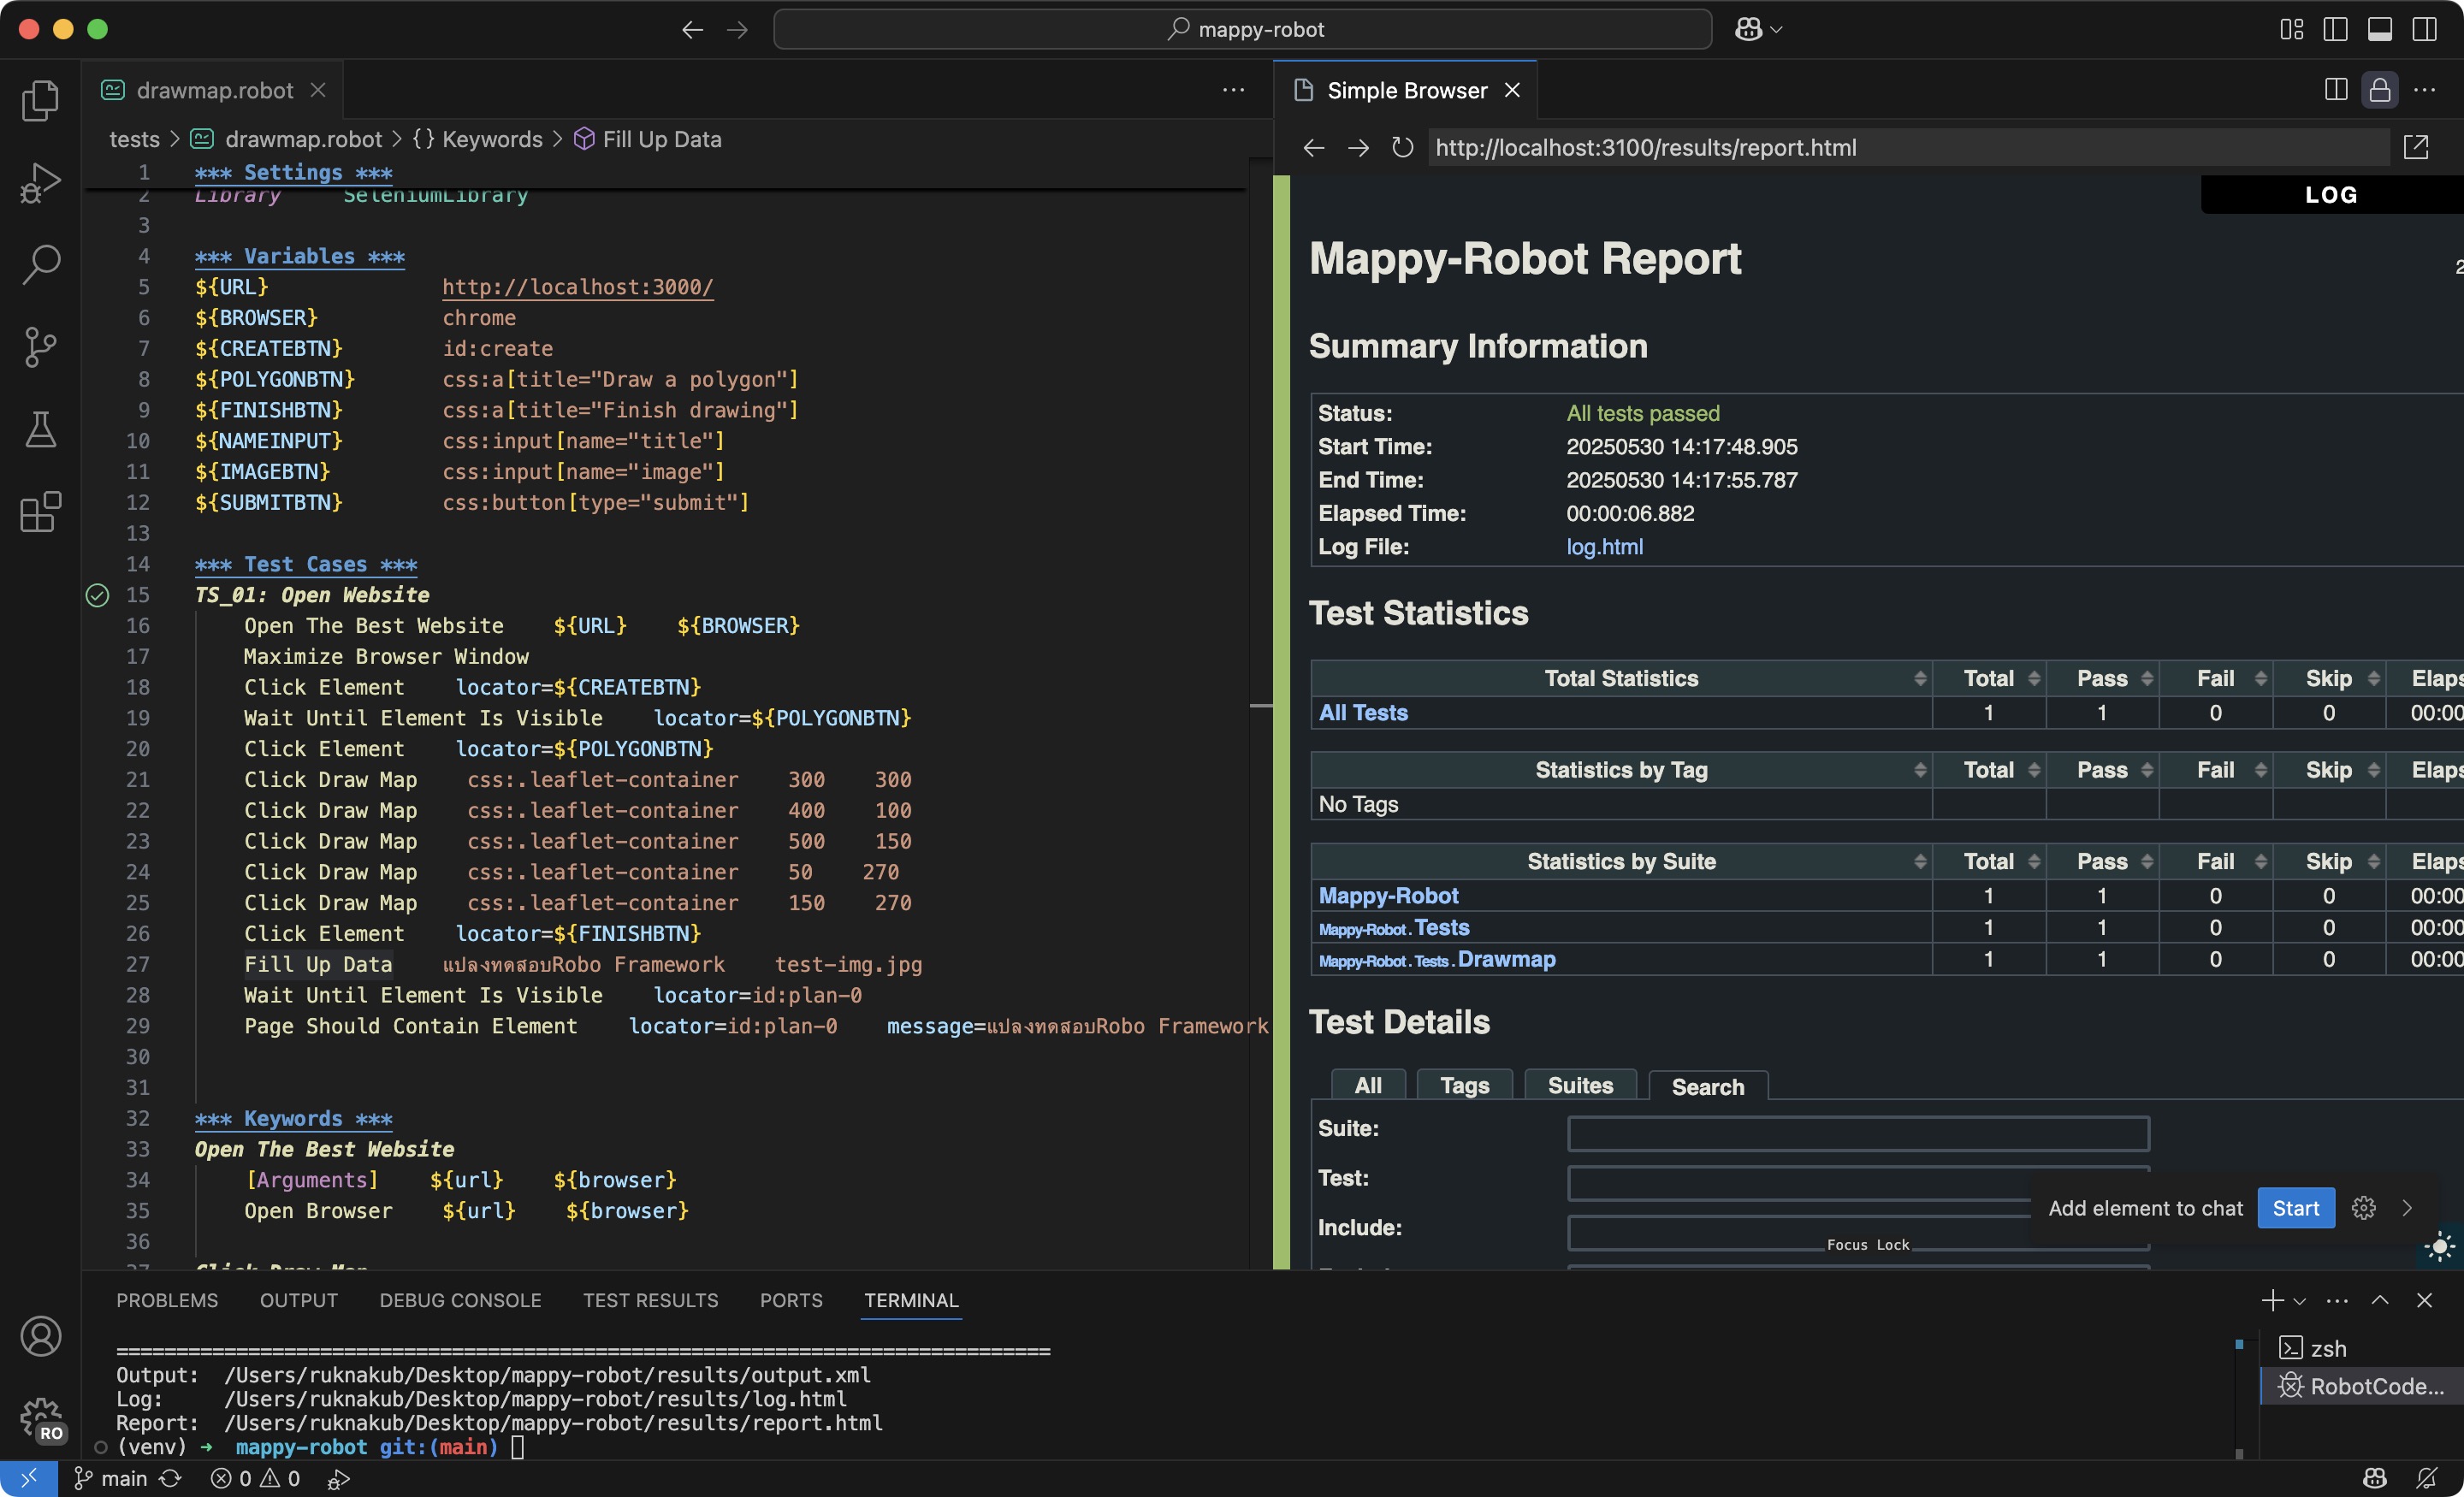Open the Search view
This screenshot has height=1497, width=2464.
click(40, 265)
